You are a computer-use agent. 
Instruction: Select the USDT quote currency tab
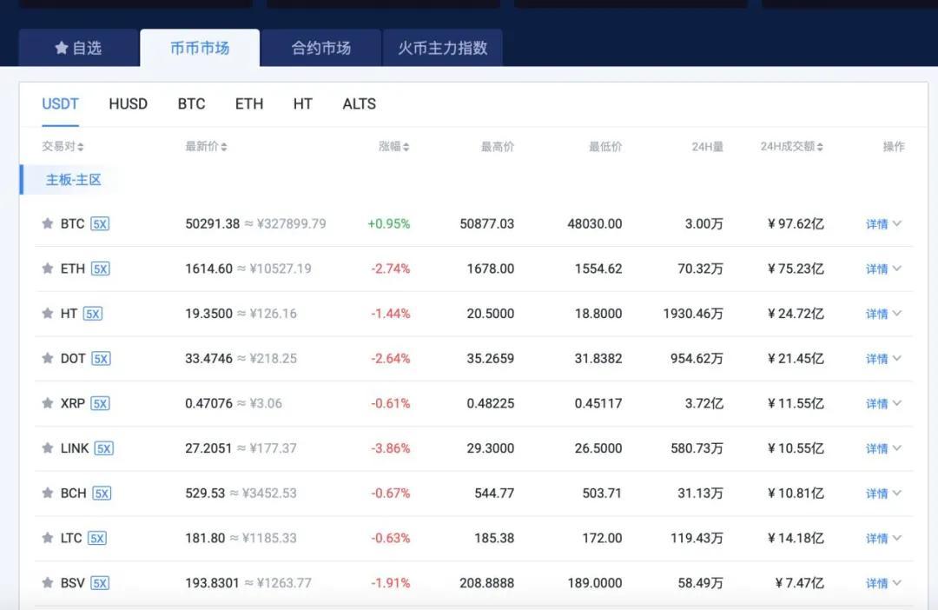(61, 104)
